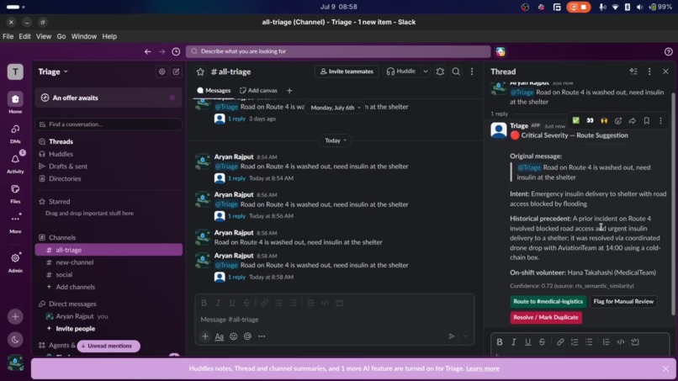
Task: Click Flag for Manual Review button
Action: (x=623, y=301)
